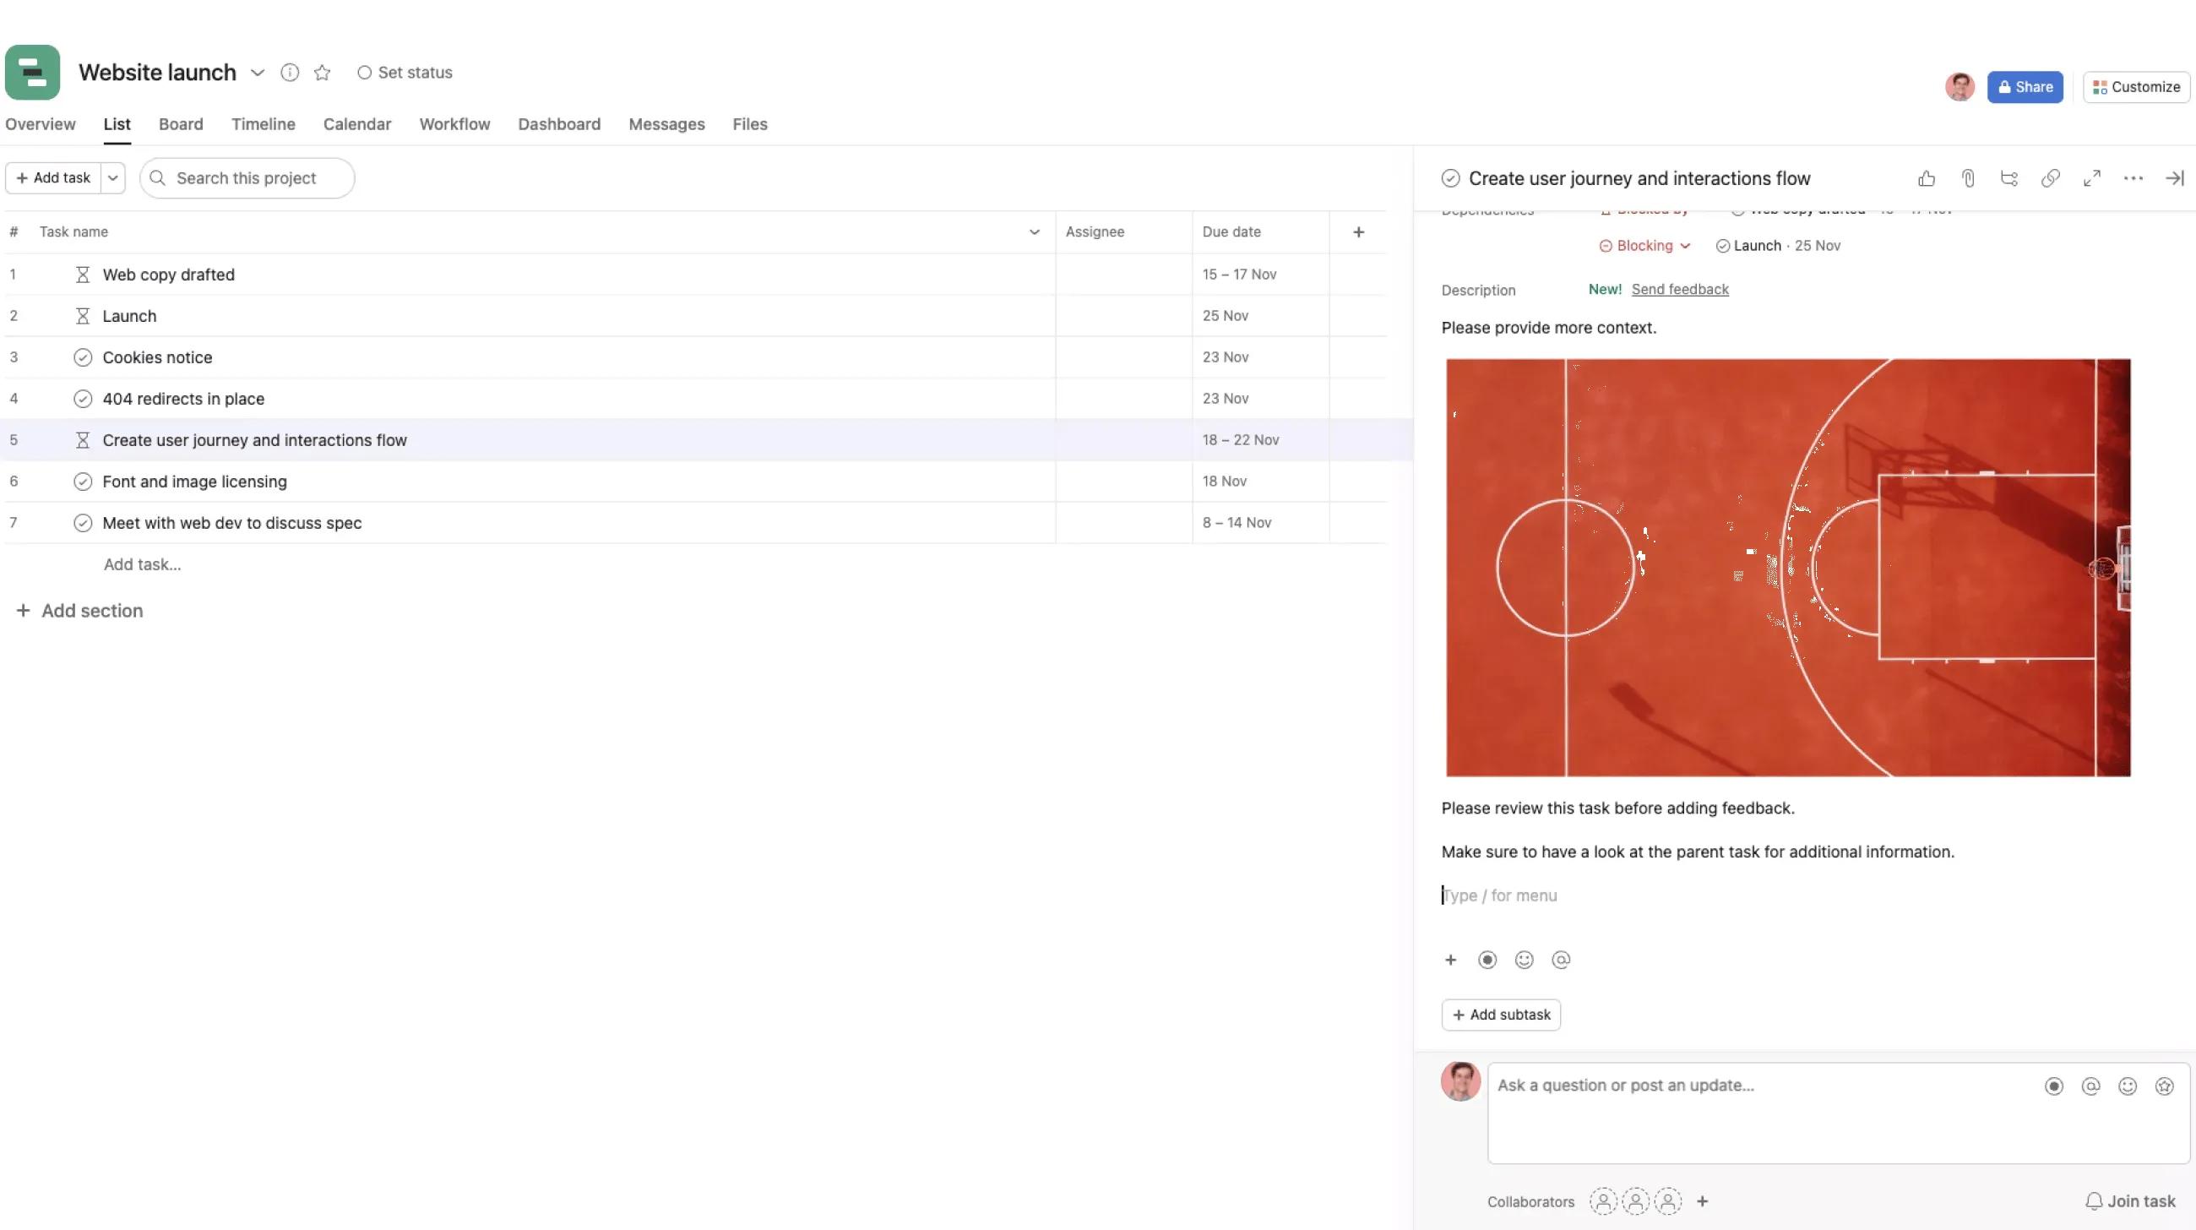Switch to the Board tab
The image size is (2196, 1230).
pyautogui.click(x=181, y=124)
